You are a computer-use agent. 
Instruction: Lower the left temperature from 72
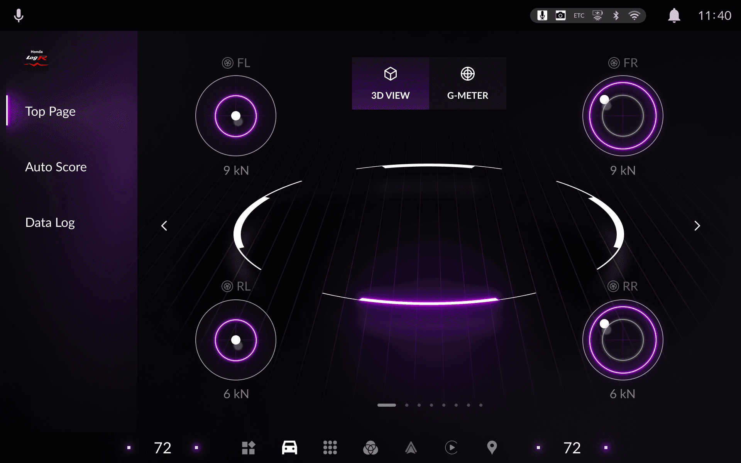click(129, 448)
